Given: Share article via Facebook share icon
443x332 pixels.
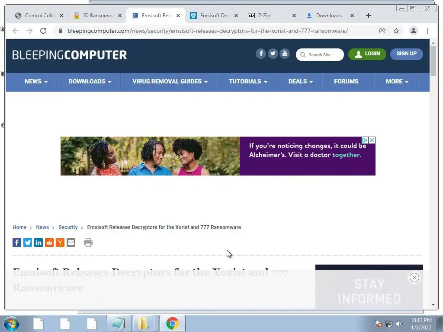Looking at the screenshot, I should tap(17, 243).
